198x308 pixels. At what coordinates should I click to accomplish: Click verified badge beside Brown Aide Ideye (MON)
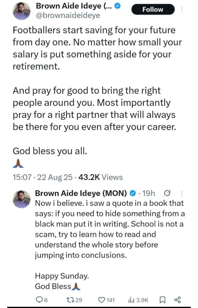[x=133, y=193]
